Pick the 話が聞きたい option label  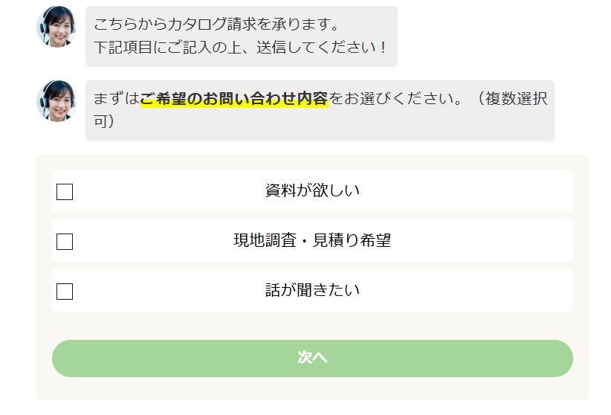(312, 290)
